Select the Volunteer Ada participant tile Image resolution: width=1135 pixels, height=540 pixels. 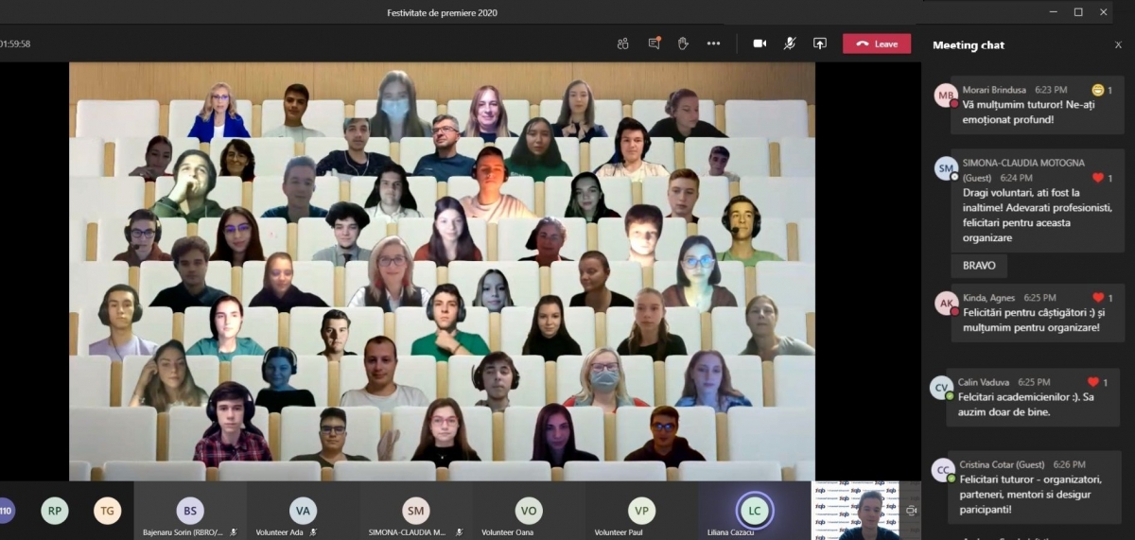[x=303, y=512]
